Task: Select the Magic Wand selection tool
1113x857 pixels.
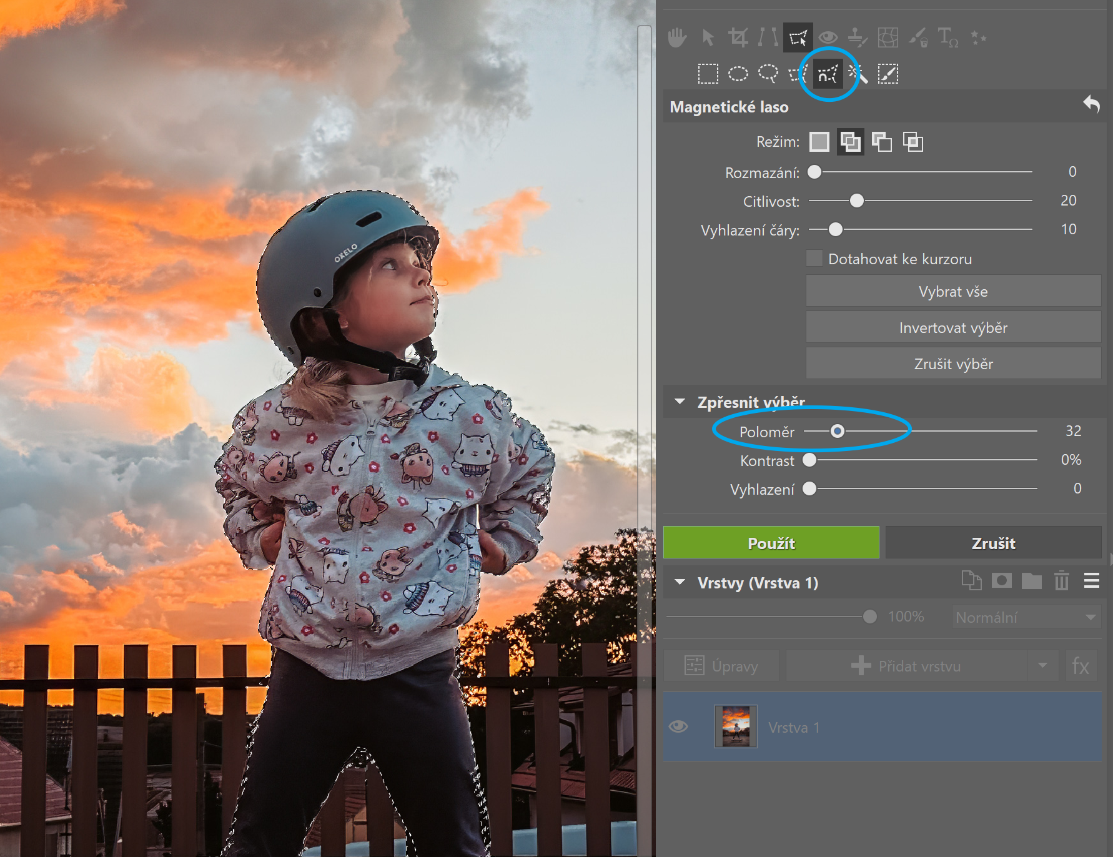Action: coord(858,74)
